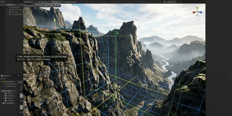Expand the Terrain object
Image resolution: width=232 pixels, height=116 pixels.
pyautogui.click(x=8, y=12)
